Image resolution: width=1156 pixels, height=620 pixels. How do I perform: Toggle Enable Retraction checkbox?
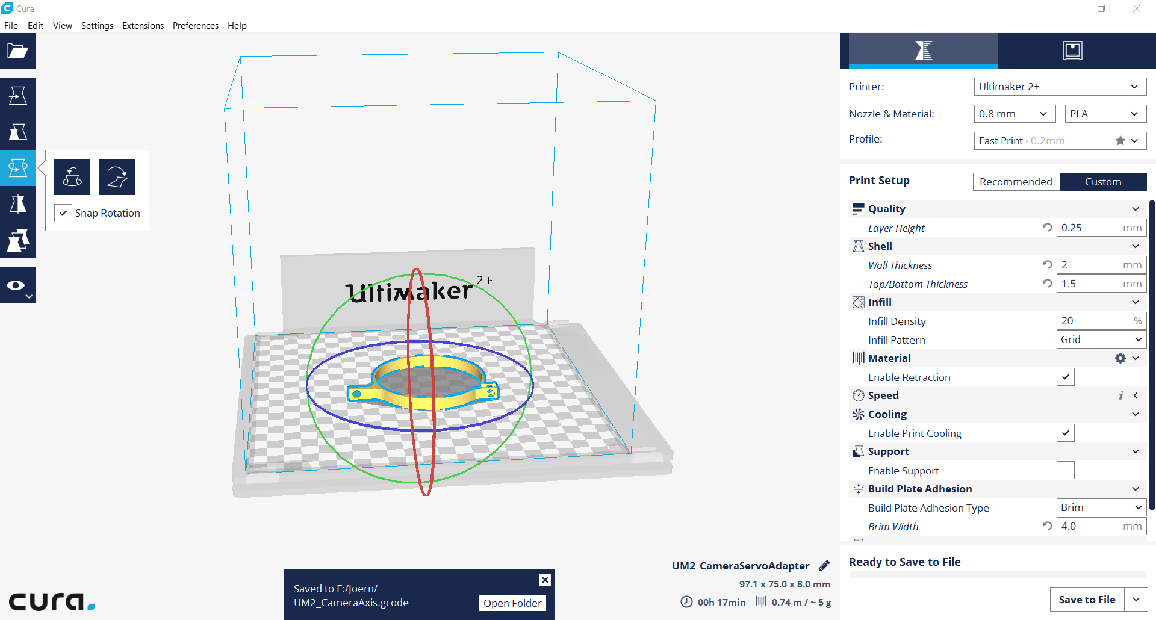(1065, 377)
